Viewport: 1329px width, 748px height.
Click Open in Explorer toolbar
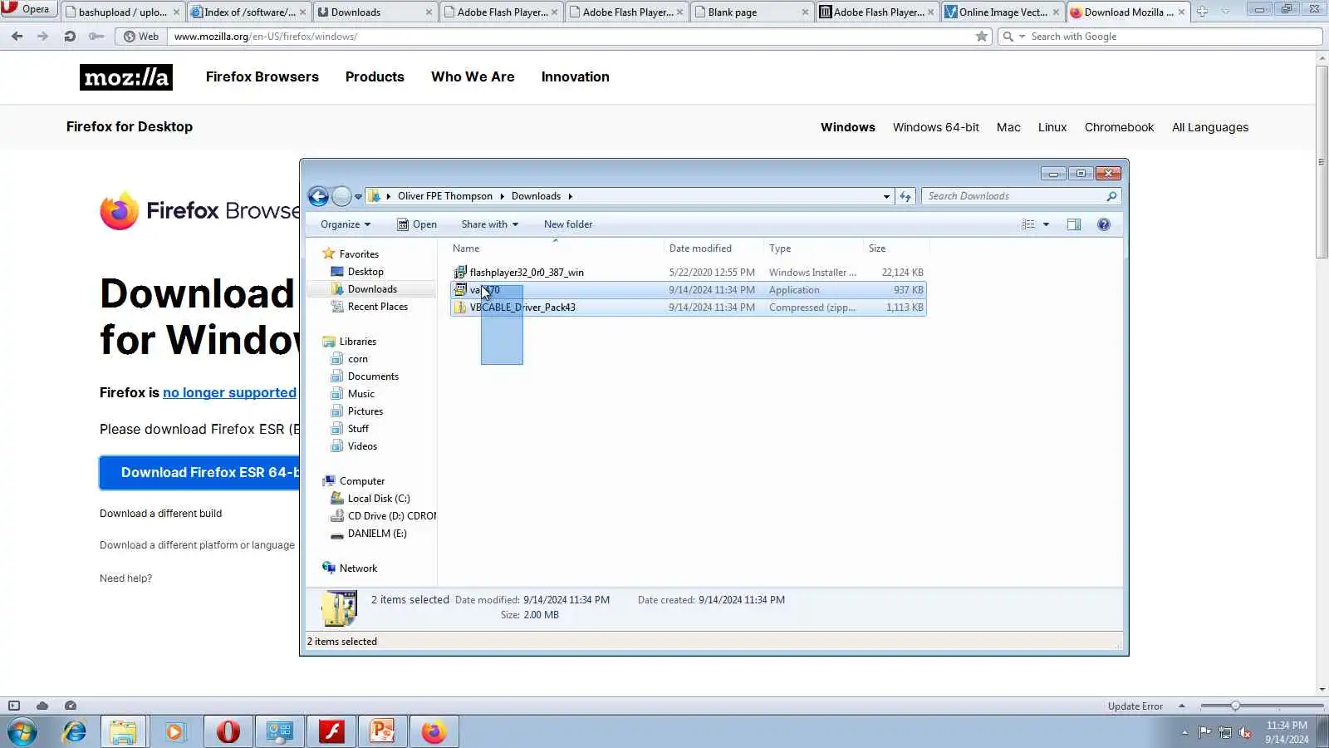tap(417, 224)
